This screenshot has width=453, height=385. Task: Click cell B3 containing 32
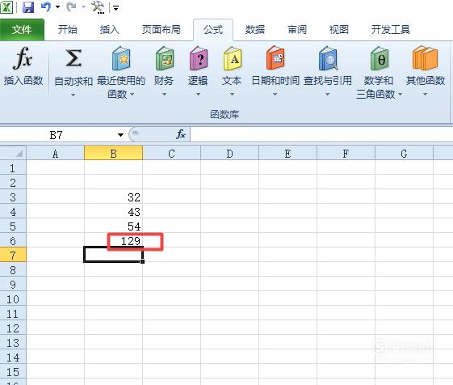pyautogui.click(x=113, y=197)
